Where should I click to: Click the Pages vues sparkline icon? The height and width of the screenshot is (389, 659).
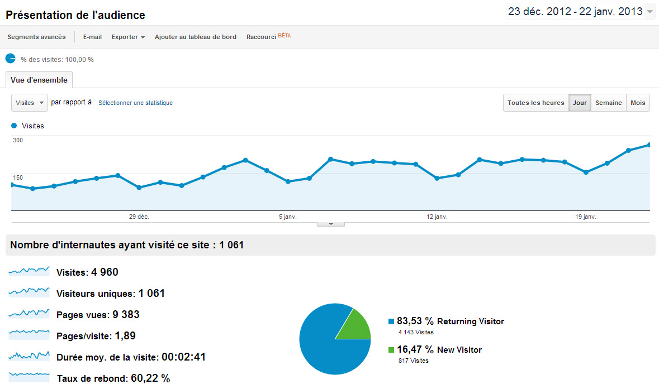tap(29, 314)
